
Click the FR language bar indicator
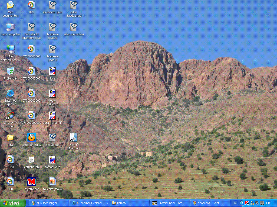234,203
